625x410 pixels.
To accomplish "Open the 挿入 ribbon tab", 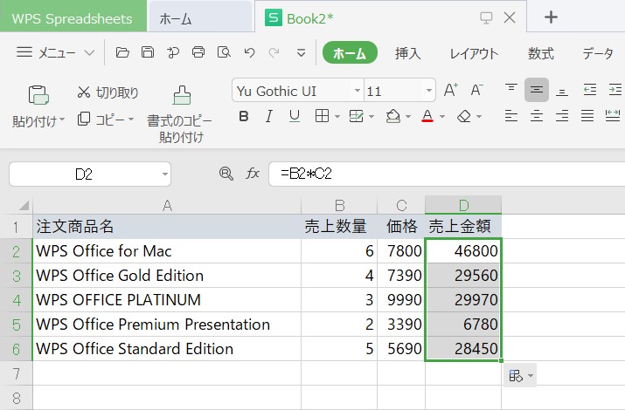I will click(x=407, y=53).
